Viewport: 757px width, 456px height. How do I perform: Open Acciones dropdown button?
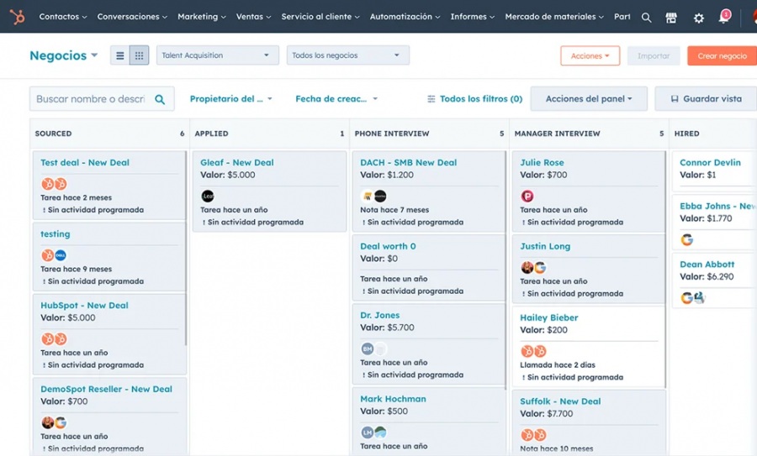tap(590, 56)
